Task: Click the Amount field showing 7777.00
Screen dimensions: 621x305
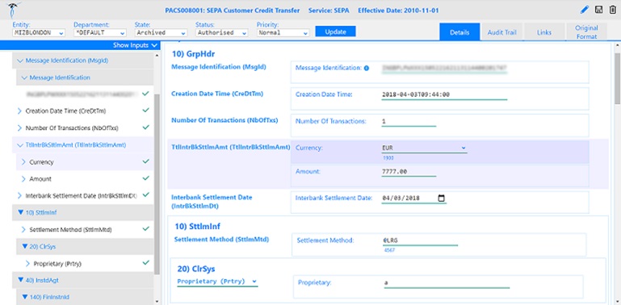Action: point(409,172)
